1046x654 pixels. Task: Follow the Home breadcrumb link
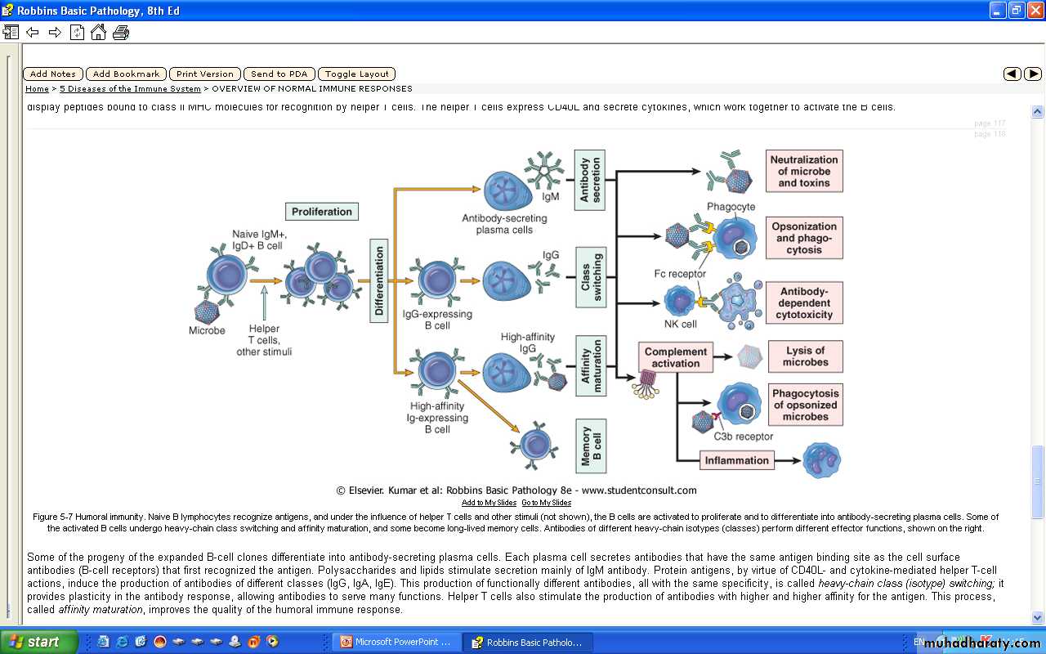pyautogui.click(x=37, y=89)
